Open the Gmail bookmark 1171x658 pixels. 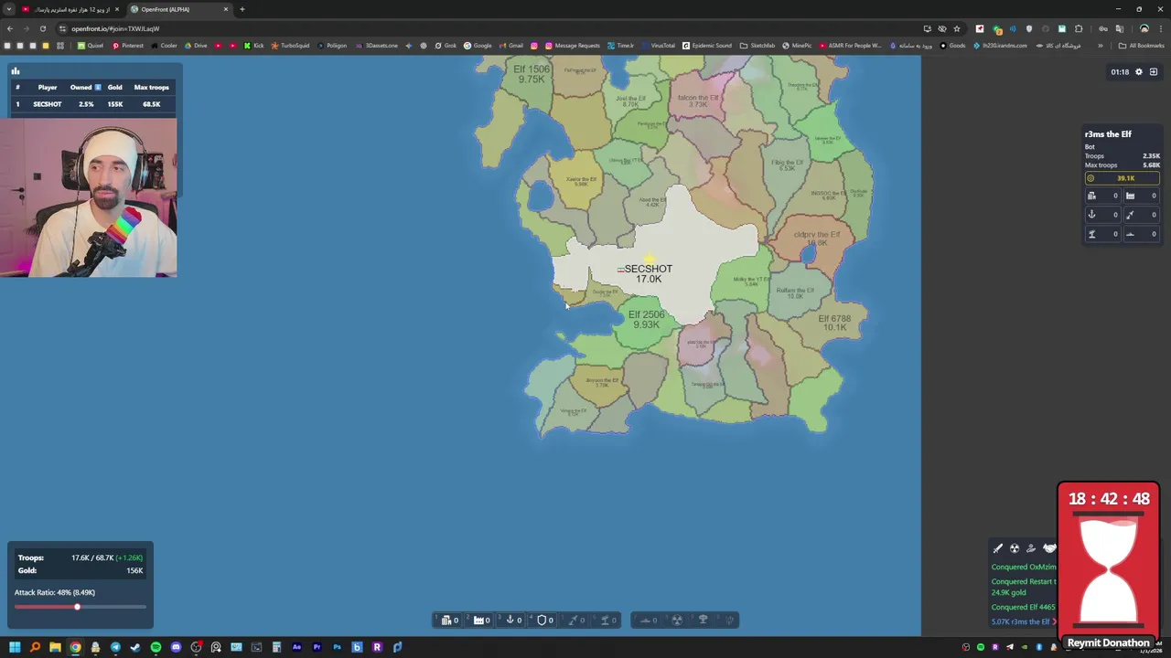click(x=510, y=46)
